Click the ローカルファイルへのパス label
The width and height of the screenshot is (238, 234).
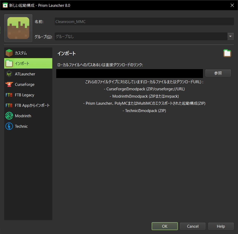coord(100,65)
